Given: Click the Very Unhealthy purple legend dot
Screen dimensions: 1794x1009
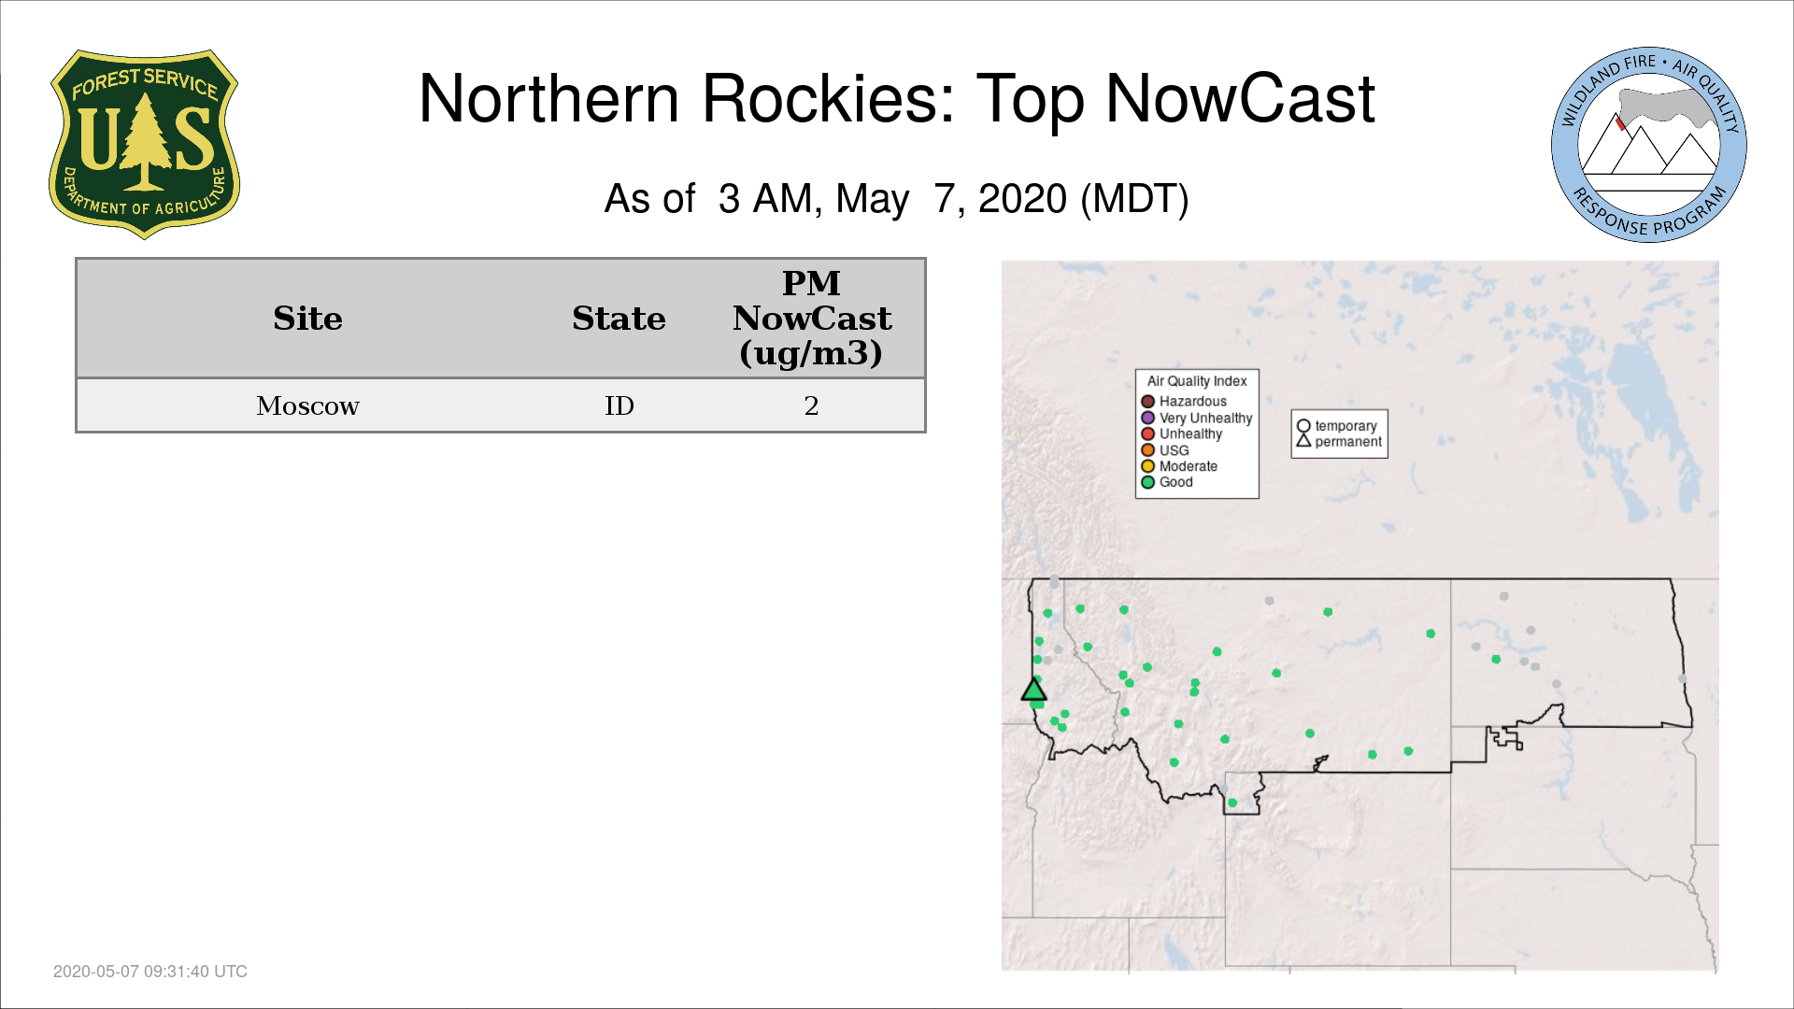Looking at the screenshot, I should (x=1147, y=418).
